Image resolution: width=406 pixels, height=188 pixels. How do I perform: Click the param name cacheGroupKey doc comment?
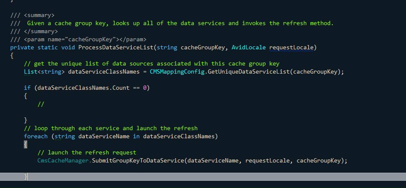point(85,39)
